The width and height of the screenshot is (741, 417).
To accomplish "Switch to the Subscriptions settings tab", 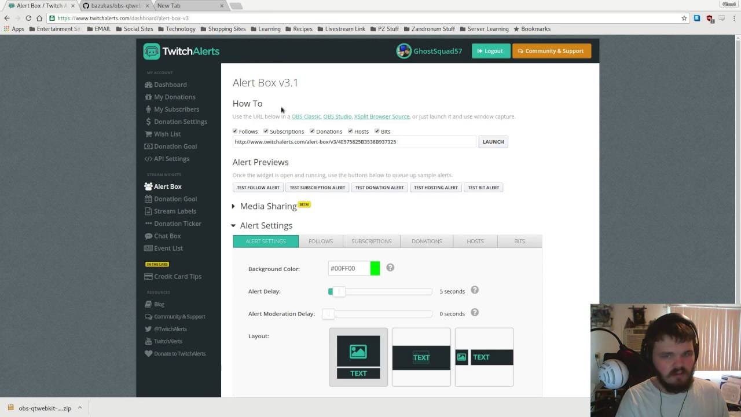I will [x=372, y=241].
